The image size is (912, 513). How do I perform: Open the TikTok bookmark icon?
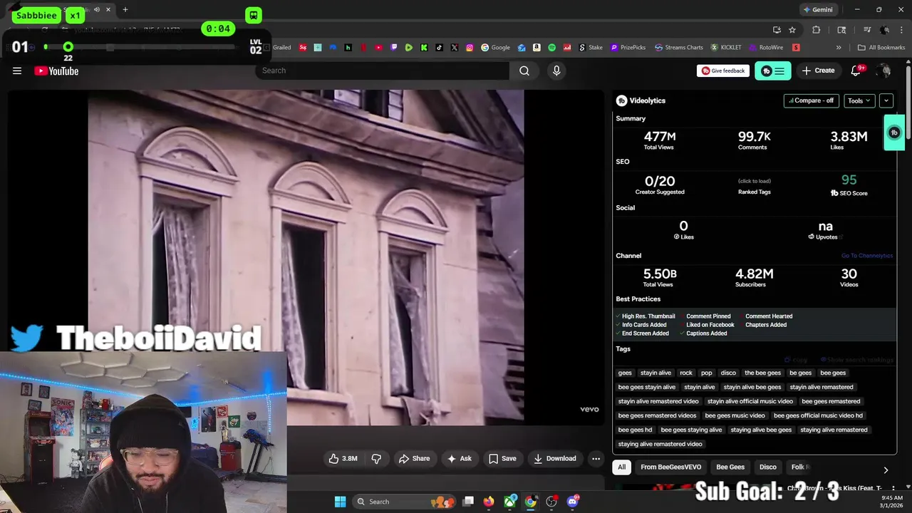click(x=439, y=48)
